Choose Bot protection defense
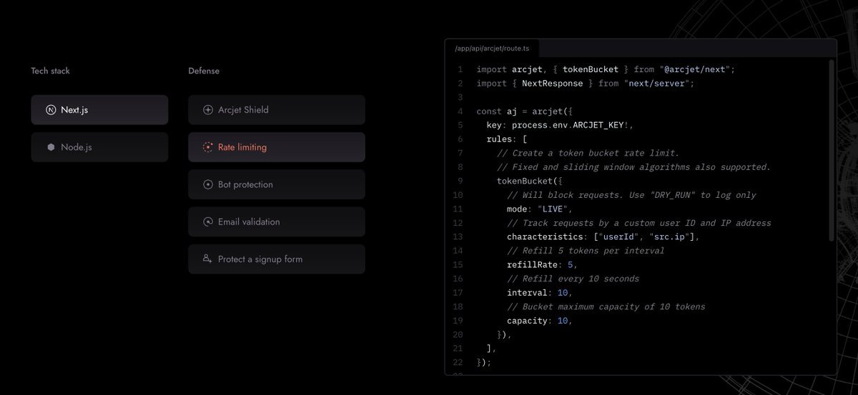The width and height of the screenshot is (858, 395). coord(277,184)
